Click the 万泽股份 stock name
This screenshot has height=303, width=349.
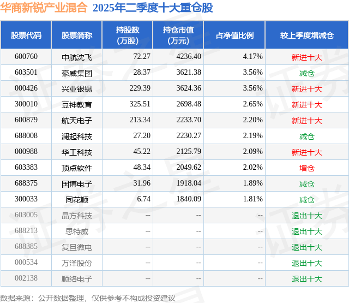click(77, 263)
